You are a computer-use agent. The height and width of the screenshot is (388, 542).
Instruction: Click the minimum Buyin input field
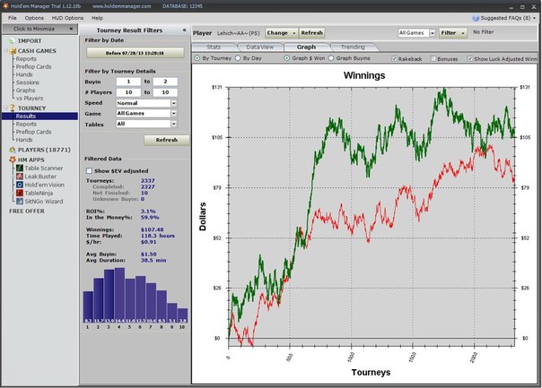[128, 82]
